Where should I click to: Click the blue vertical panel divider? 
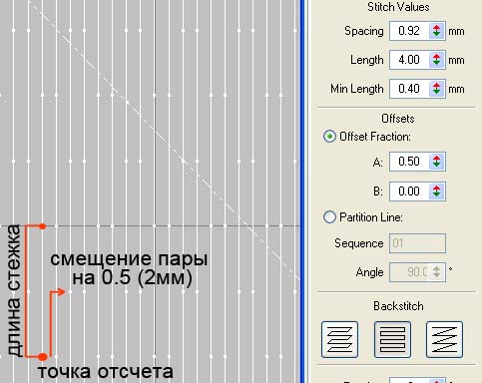coord(302,191)
